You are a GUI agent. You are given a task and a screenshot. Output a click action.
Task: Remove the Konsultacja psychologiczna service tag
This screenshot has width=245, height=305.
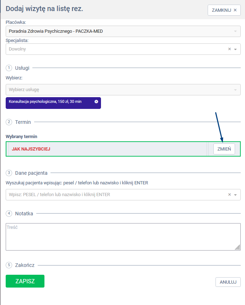96,101
